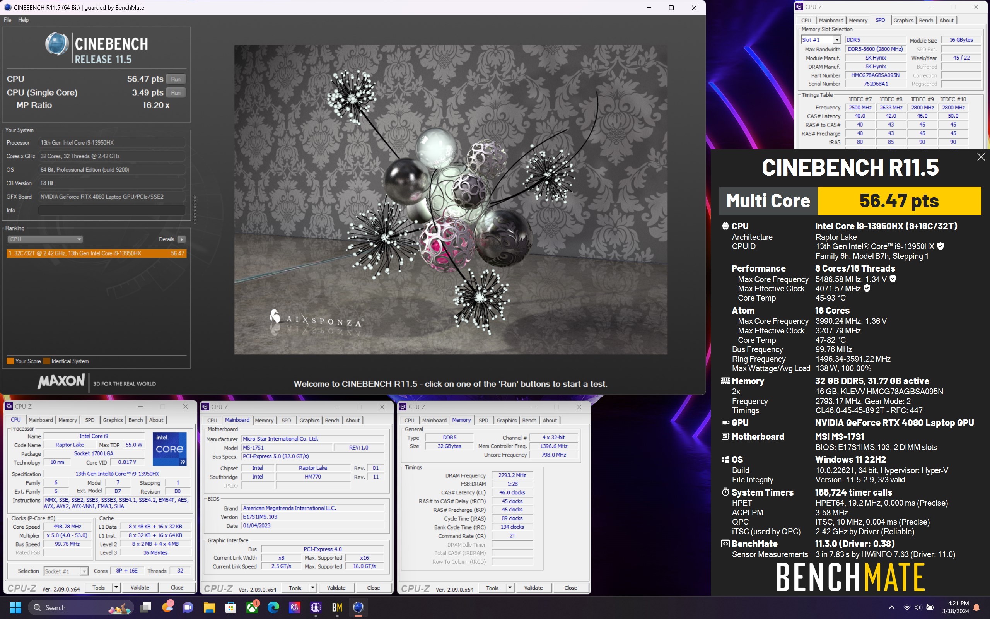Open Task View from the taskbar
The height and width of the screenshot is (619, 990).
click(x=146, y=607)
